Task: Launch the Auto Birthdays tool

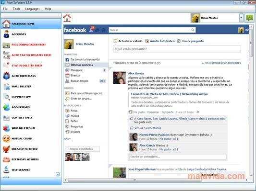Action: (x=6, y=76)
